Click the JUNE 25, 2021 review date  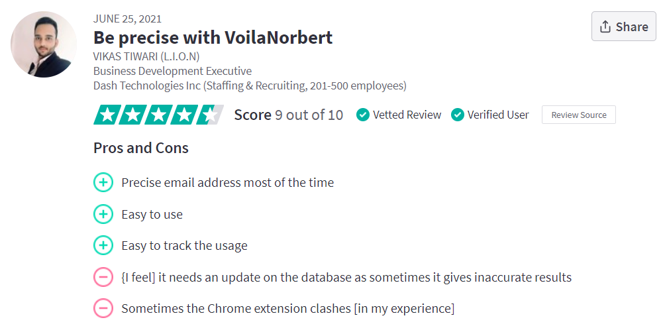pyautogui.click(x=127, y=19)
